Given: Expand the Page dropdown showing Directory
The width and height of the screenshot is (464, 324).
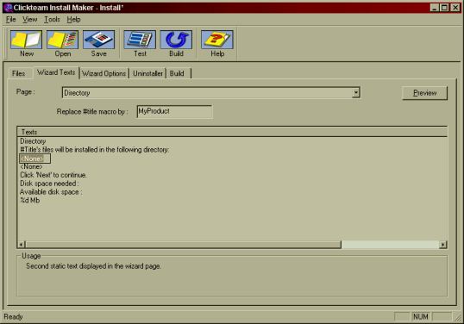Looking at the screenshot, I should click(x=356, y=92).
